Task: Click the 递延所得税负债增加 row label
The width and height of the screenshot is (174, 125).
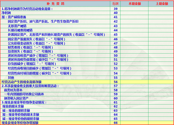Action: coord(38,60)
